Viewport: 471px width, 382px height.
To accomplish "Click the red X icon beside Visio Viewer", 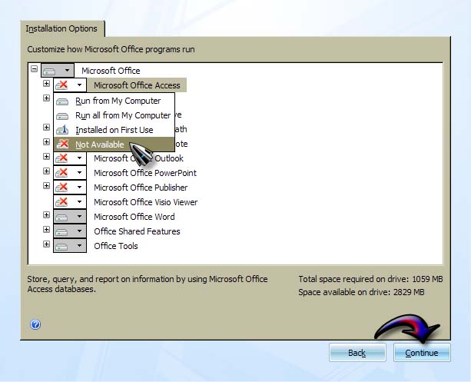I will pyautogui.click(x=62, y=202).
